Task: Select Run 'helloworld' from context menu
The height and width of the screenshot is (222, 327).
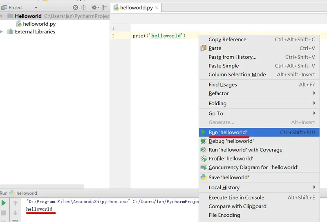Action: 228,132
